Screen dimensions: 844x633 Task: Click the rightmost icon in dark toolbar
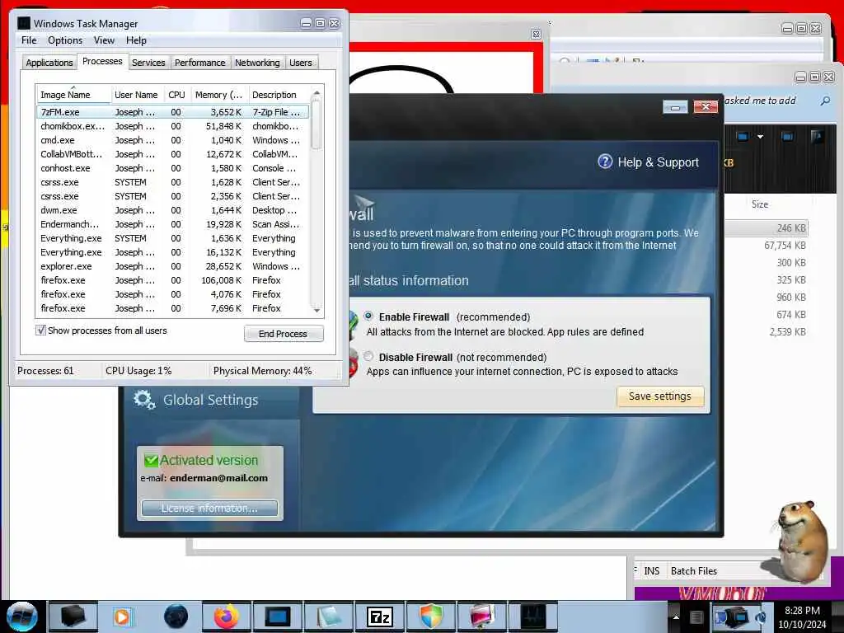click(x=817, y=136)
